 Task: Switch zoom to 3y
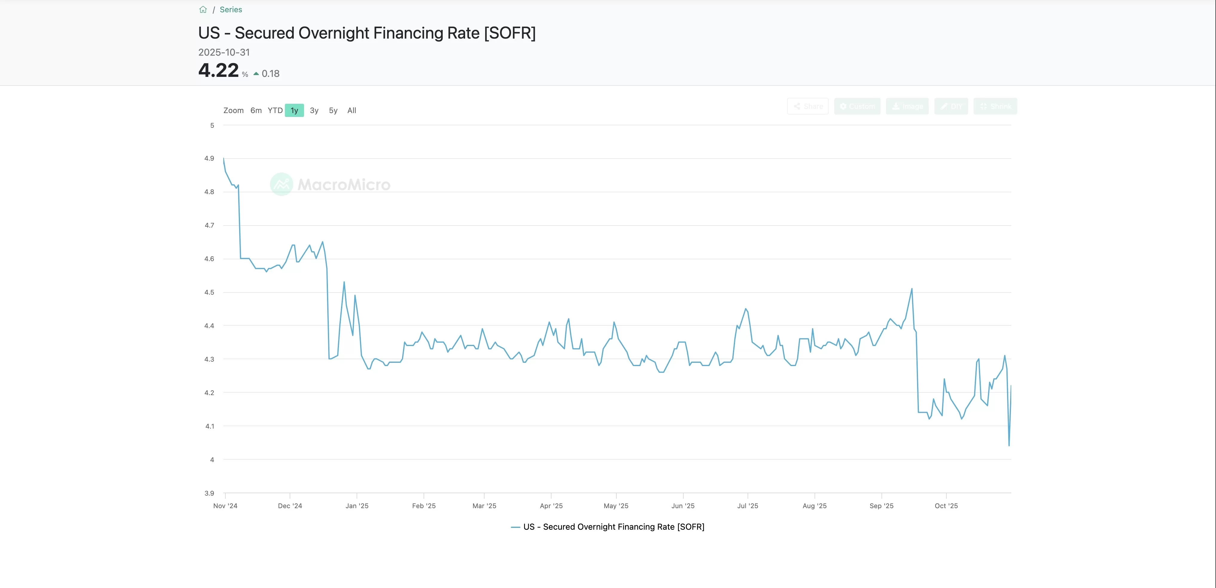coord(314,111)
